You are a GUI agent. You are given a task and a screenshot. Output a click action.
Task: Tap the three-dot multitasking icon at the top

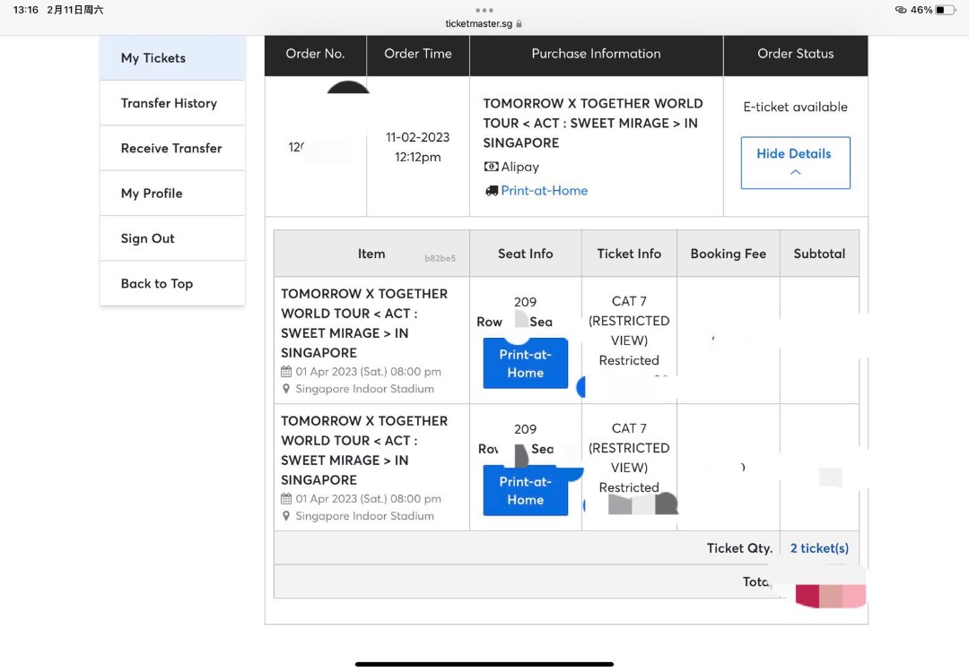[x=484, y=11]
